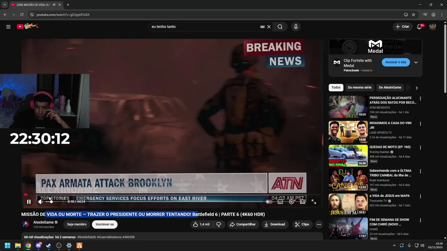Open the FIM DE SEMANA DE SHOW video title

pyautogui.click(x=389, y=222)
